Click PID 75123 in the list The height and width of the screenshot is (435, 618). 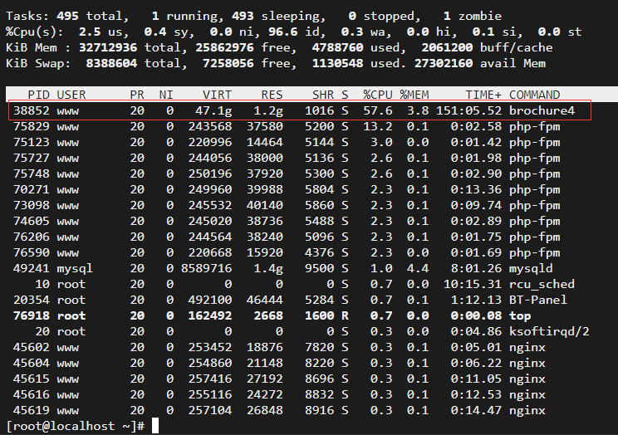32,142
